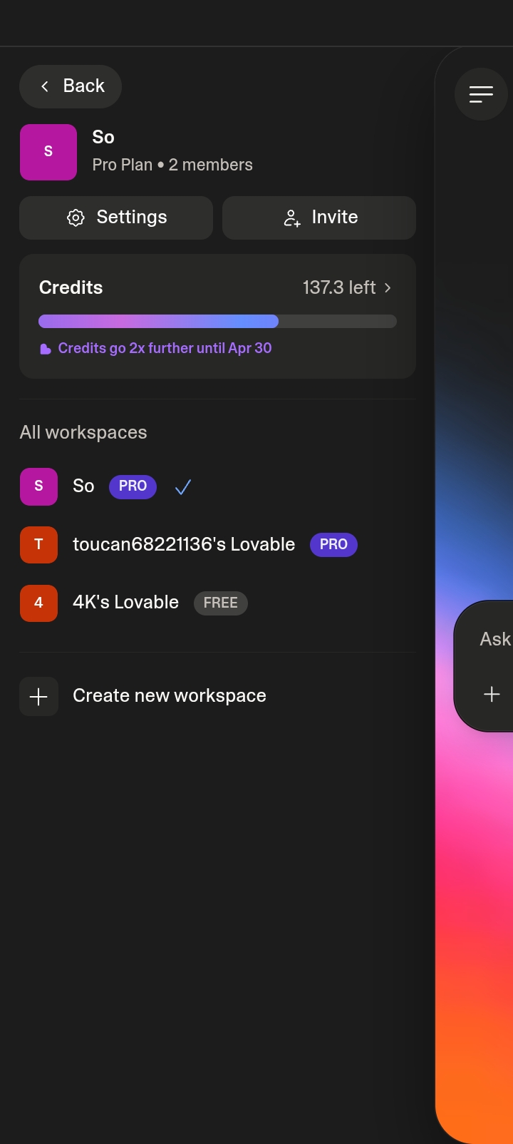513x1144 pixels.
Task: Click the Ask input field
Action: [494, 639]
